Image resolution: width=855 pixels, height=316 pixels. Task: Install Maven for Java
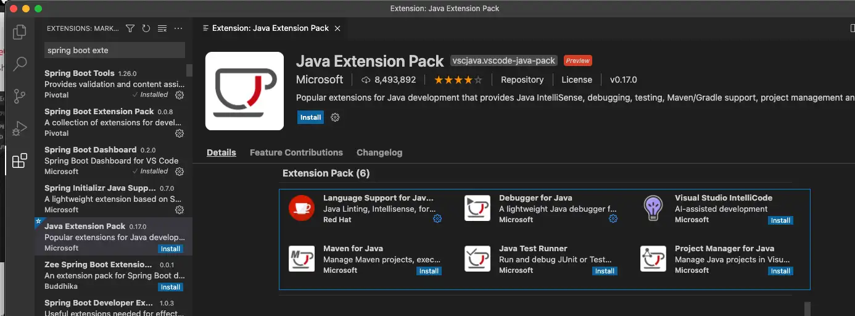tap(429, 271)
